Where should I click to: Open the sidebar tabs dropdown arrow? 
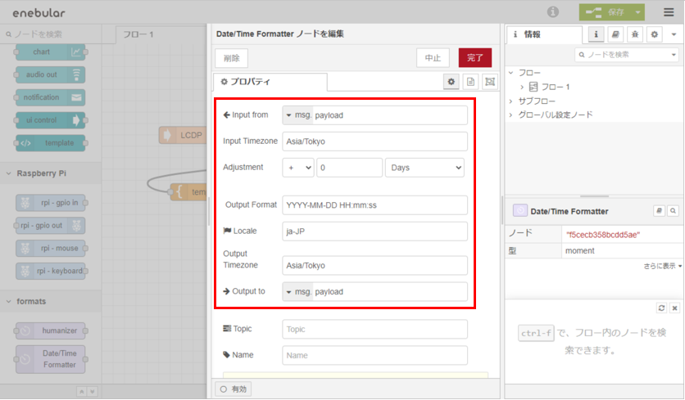coord(674,34)
